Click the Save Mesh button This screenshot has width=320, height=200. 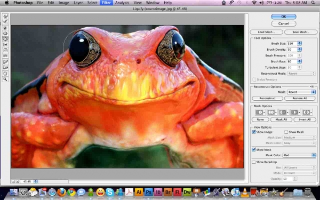[x=301, y=32]
